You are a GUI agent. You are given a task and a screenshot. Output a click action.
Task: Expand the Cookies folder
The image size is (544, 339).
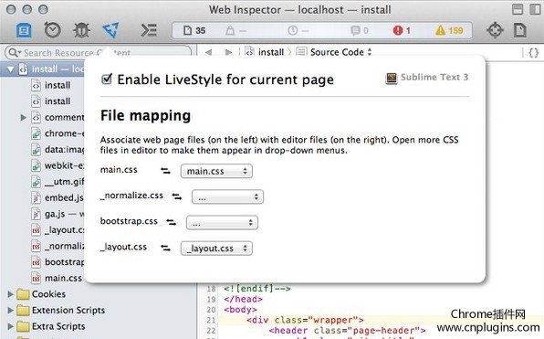click(10, 294)
